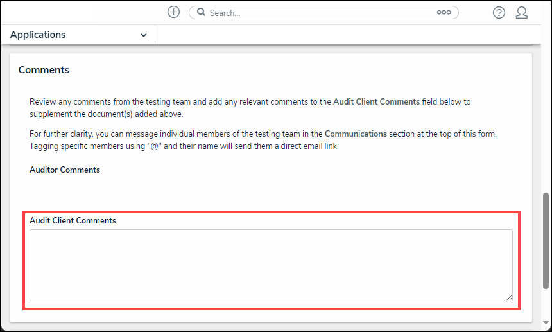The height and width of the screenshot is (332, 552).
Task: Click the Audit Client Comments field label
Action: pos(73,220)
